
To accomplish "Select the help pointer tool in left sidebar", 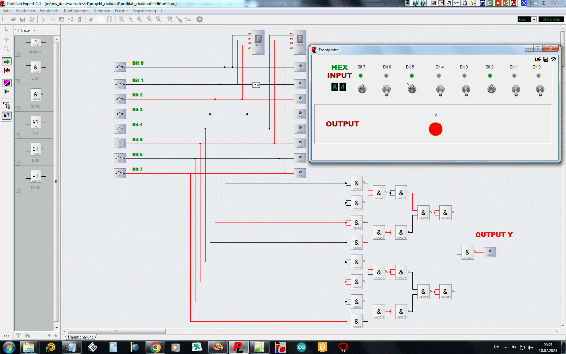I will pos(7,116).
